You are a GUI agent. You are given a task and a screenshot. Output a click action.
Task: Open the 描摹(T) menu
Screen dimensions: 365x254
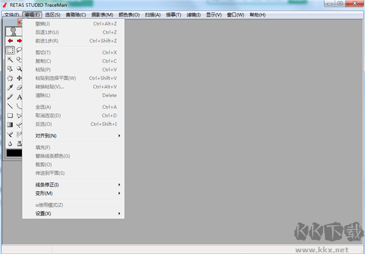pyautogui.click(x=173, y=15)
